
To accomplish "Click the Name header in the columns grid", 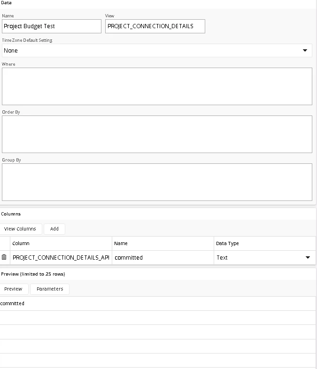I will [121, 244].
